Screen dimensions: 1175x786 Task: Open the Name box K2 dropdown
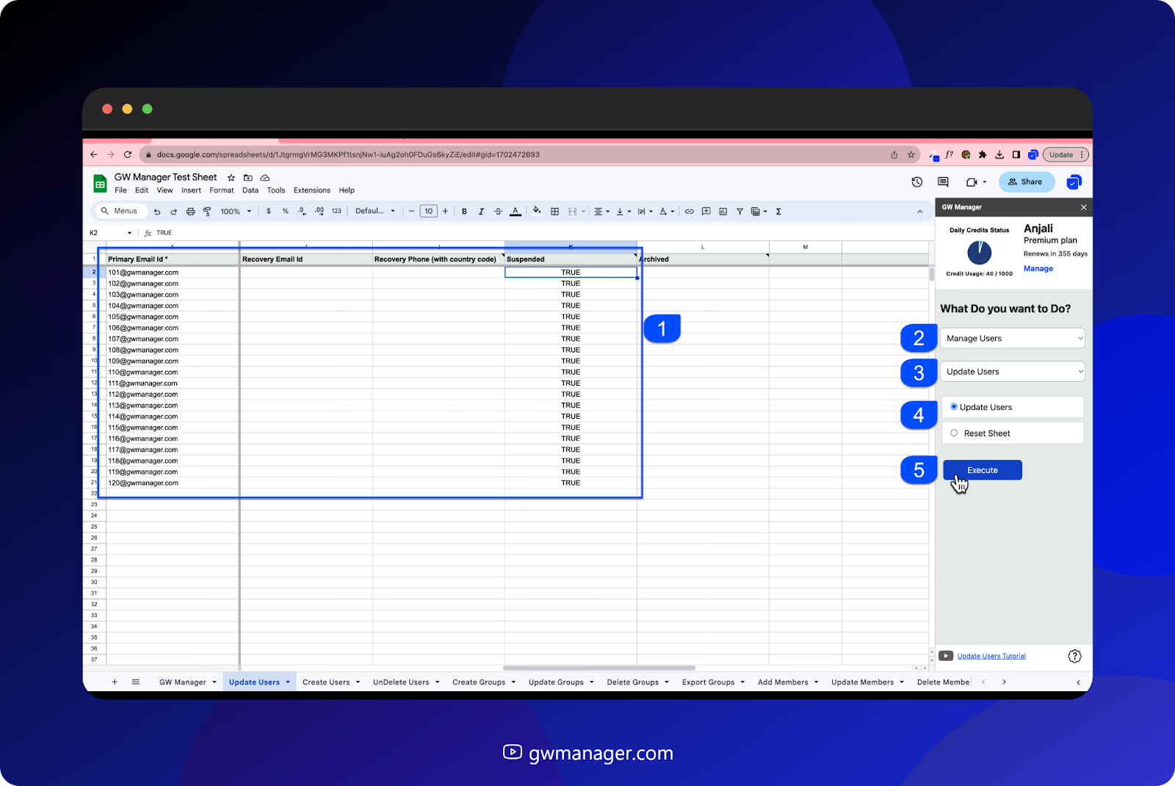tap(130, 233)
